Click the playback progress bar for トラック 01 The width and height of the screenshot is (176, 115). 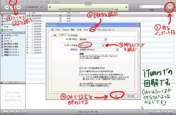point(88,9)
